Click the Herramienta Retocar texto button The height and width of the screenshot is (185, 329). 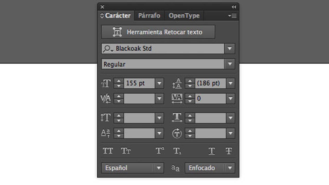click(158, 32)
